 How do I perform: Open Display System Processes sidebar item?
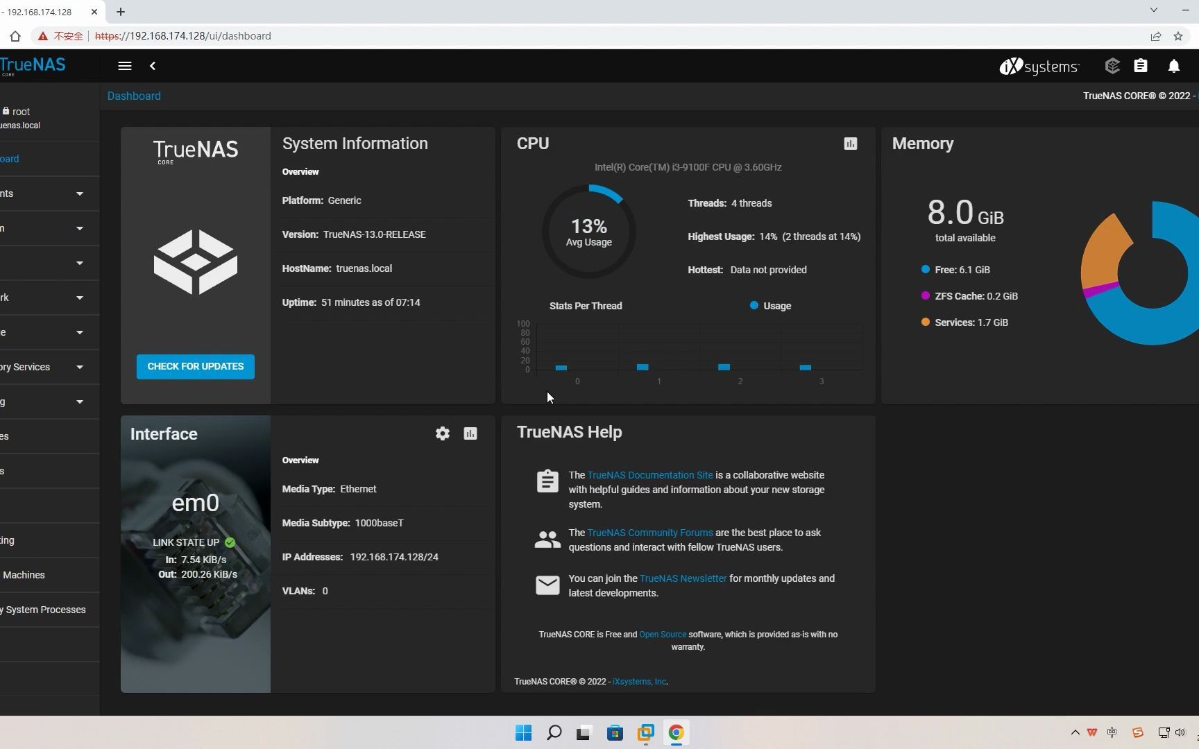click(49, 610)
